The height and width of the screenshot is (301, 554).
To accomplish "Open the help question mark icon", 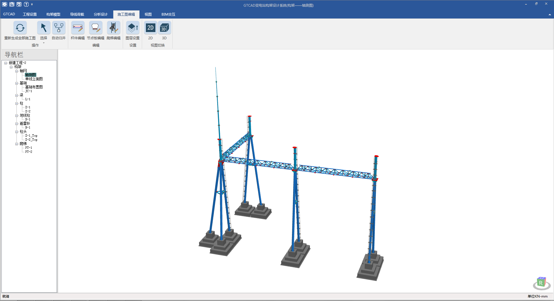I will (26, 4).
